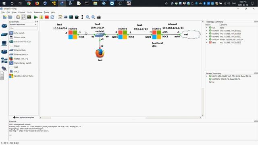The height and width of the screenshot is (145, 258).
Task: Select the Add a link cable tool
Action: [4, 68]
